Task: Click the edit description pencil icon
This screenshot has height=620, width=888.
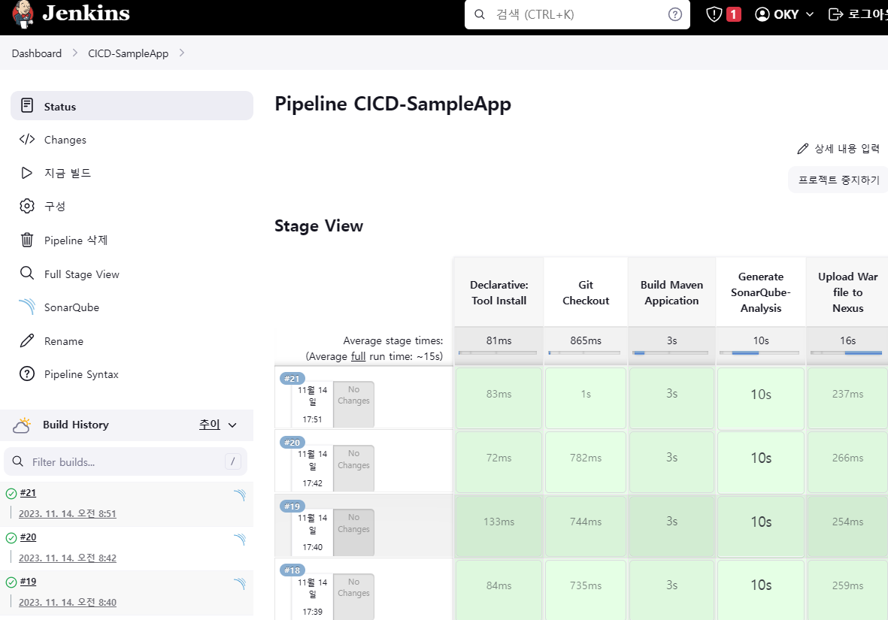Action: pyautogui.click(x=802, y=148)
